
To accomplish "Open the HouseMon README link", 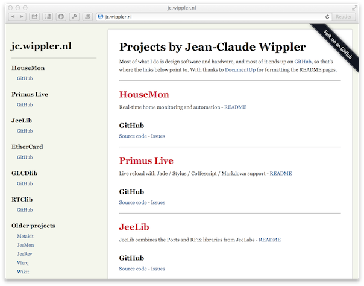I will click(235, 107).
